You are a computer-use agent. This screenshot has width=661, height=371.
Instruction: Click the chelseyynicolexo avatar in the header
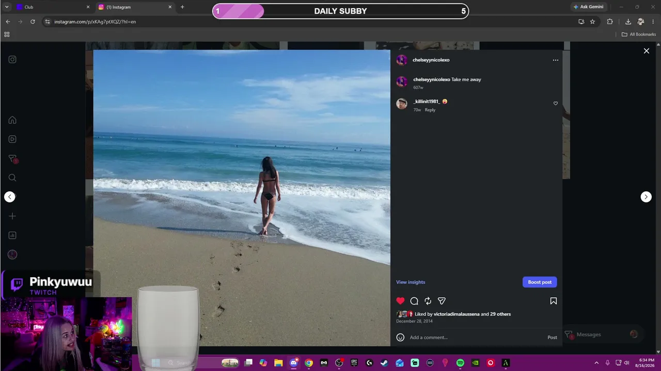click(x=402, y=60)
